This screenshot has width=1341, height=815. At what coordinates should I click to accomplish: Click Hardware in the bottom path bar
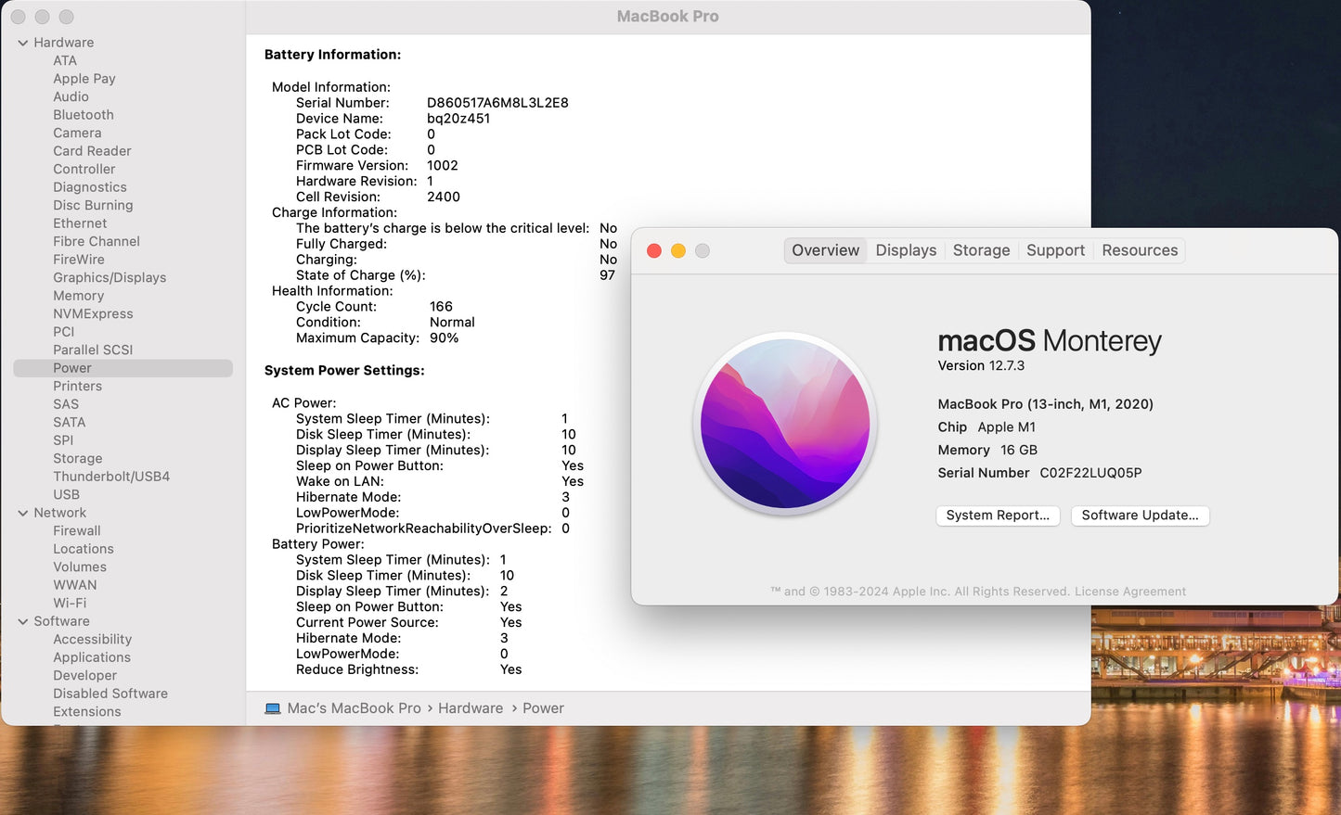[471, 708]
